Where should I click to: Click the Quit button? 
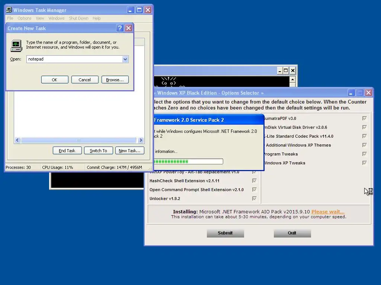point(292,233)
